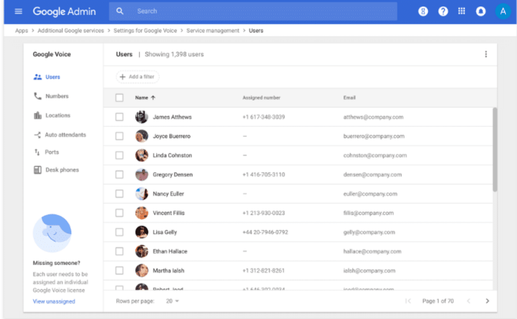517x319 pixels.
Task: Click the Numbers phone icon
Action: coord(37,96)
